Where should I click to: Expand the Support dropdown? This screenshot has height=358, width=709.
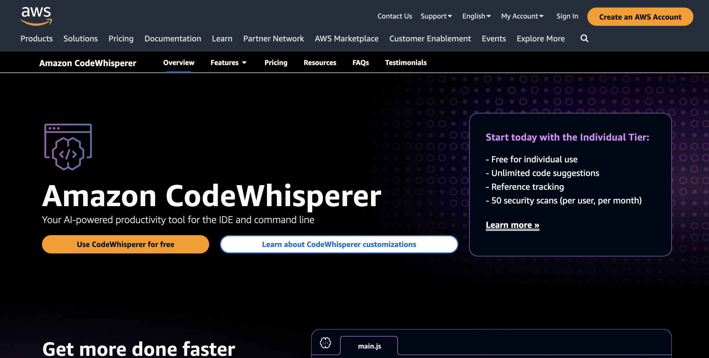[436, 16]
